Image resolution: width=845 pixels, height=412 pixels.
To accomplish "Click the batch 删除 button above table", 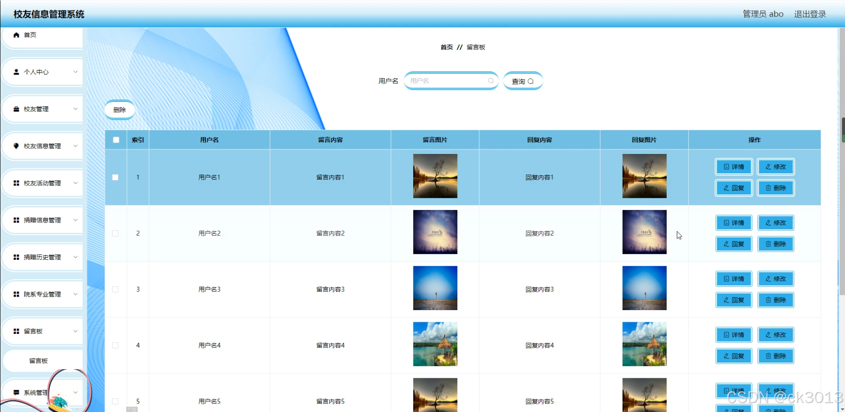I will 119,110.
